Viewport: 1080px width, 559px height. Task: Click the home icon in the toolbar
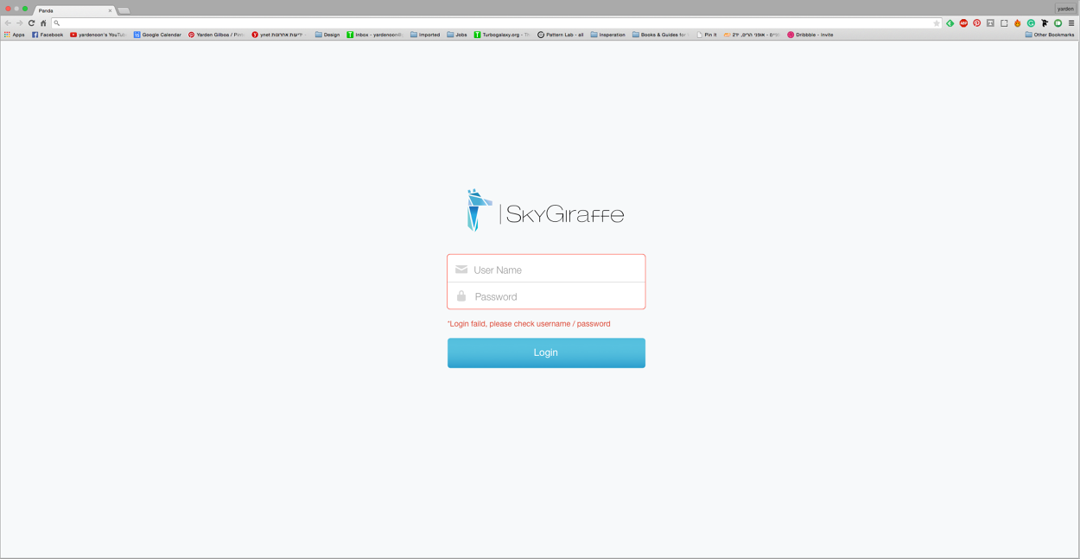(43, 23)
